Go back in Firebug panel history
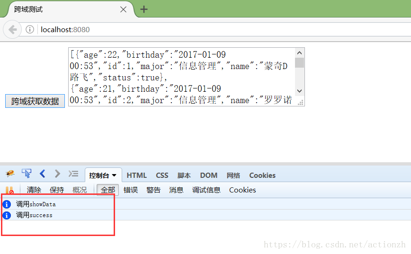 [43, 173]
